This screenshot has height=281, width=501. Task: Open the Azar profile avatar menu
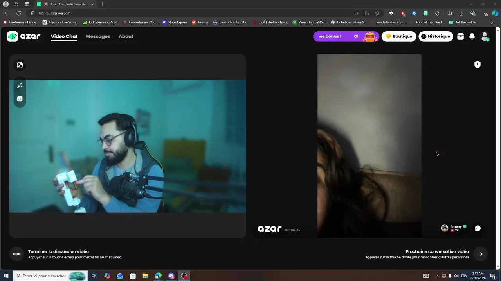(x=485, y=36)
